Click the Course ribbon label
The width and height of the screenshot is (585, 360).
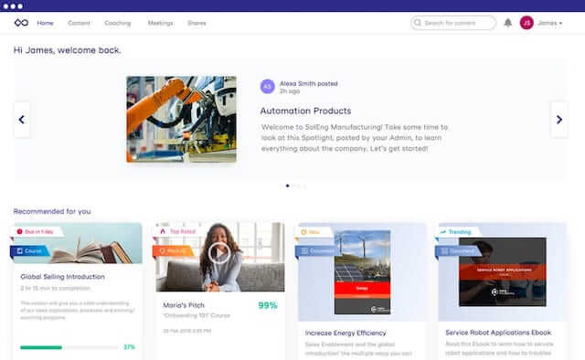29,251
